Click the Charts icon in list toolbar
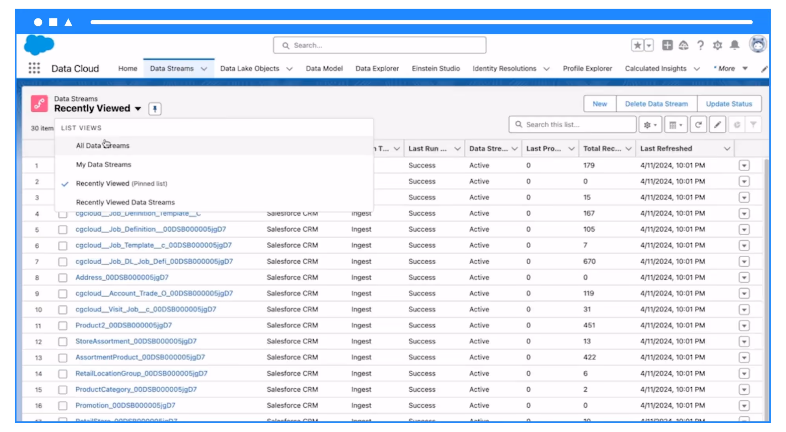Image resolution: width=786 pixels, height=432 pixels. 737,125
